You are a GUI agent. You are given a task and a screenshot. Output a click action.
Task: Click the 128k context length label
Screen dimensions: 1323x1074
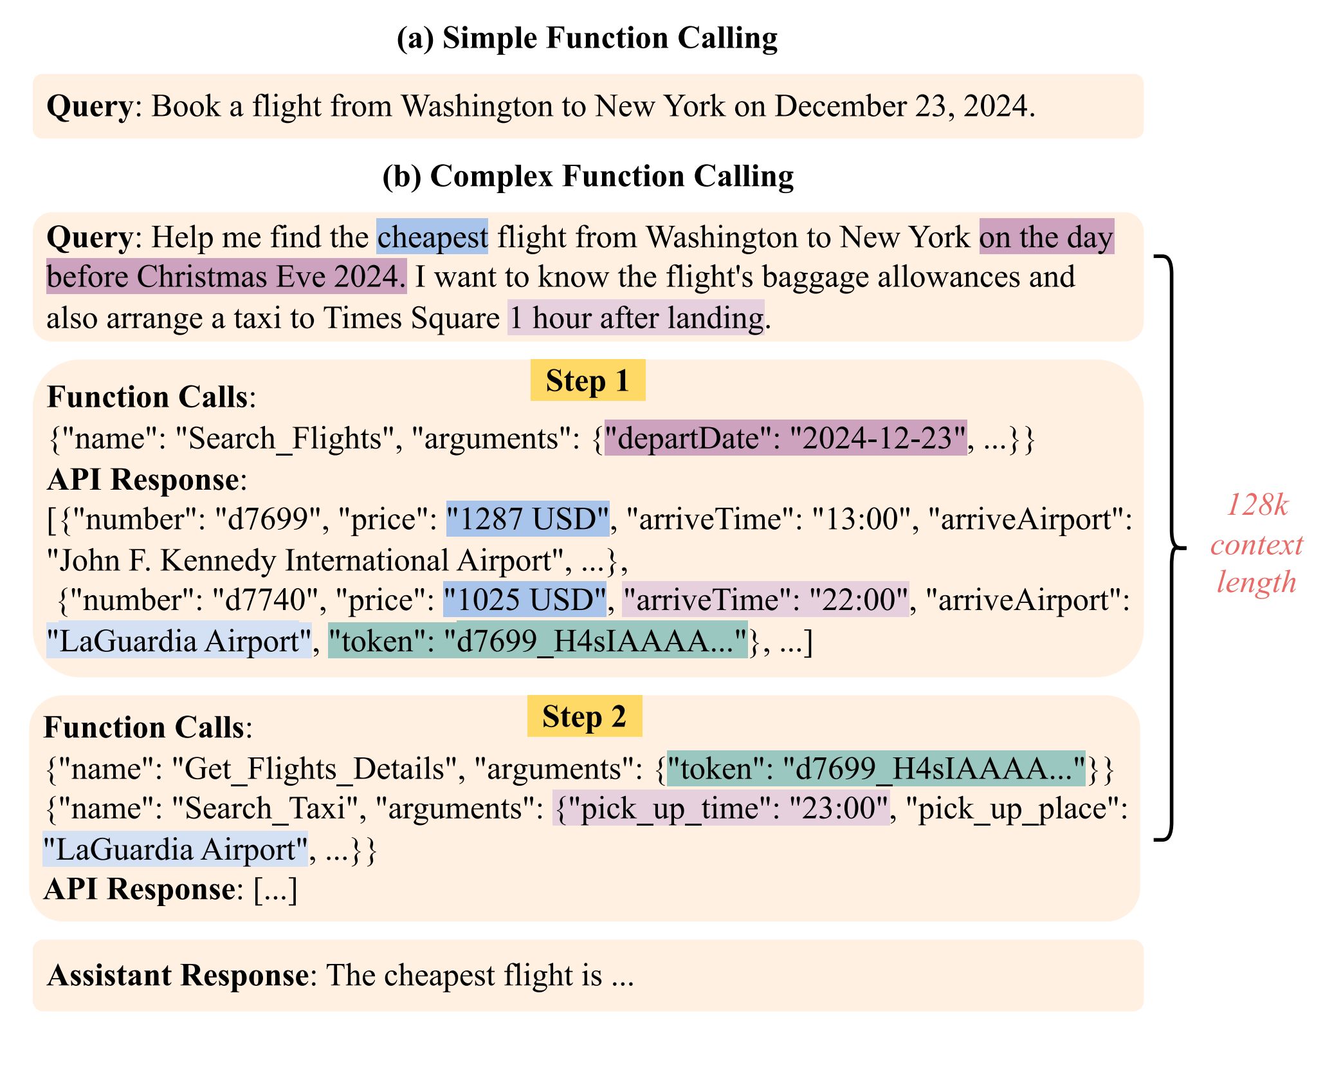[x=1256, y=544]
